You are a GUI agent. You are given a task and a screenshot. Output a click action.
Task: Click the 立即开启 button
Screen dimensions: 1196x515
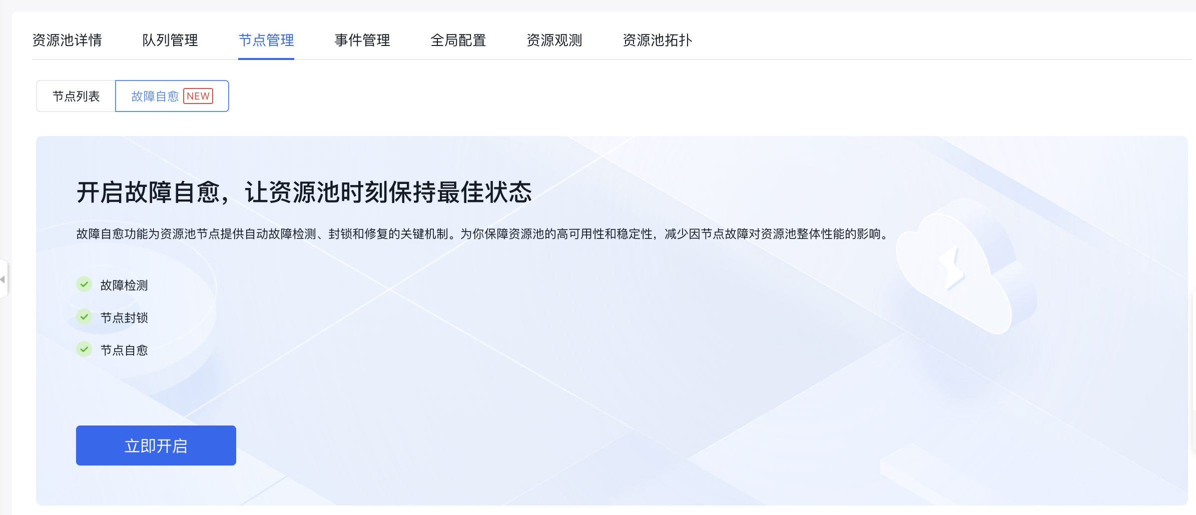point(156,445)
